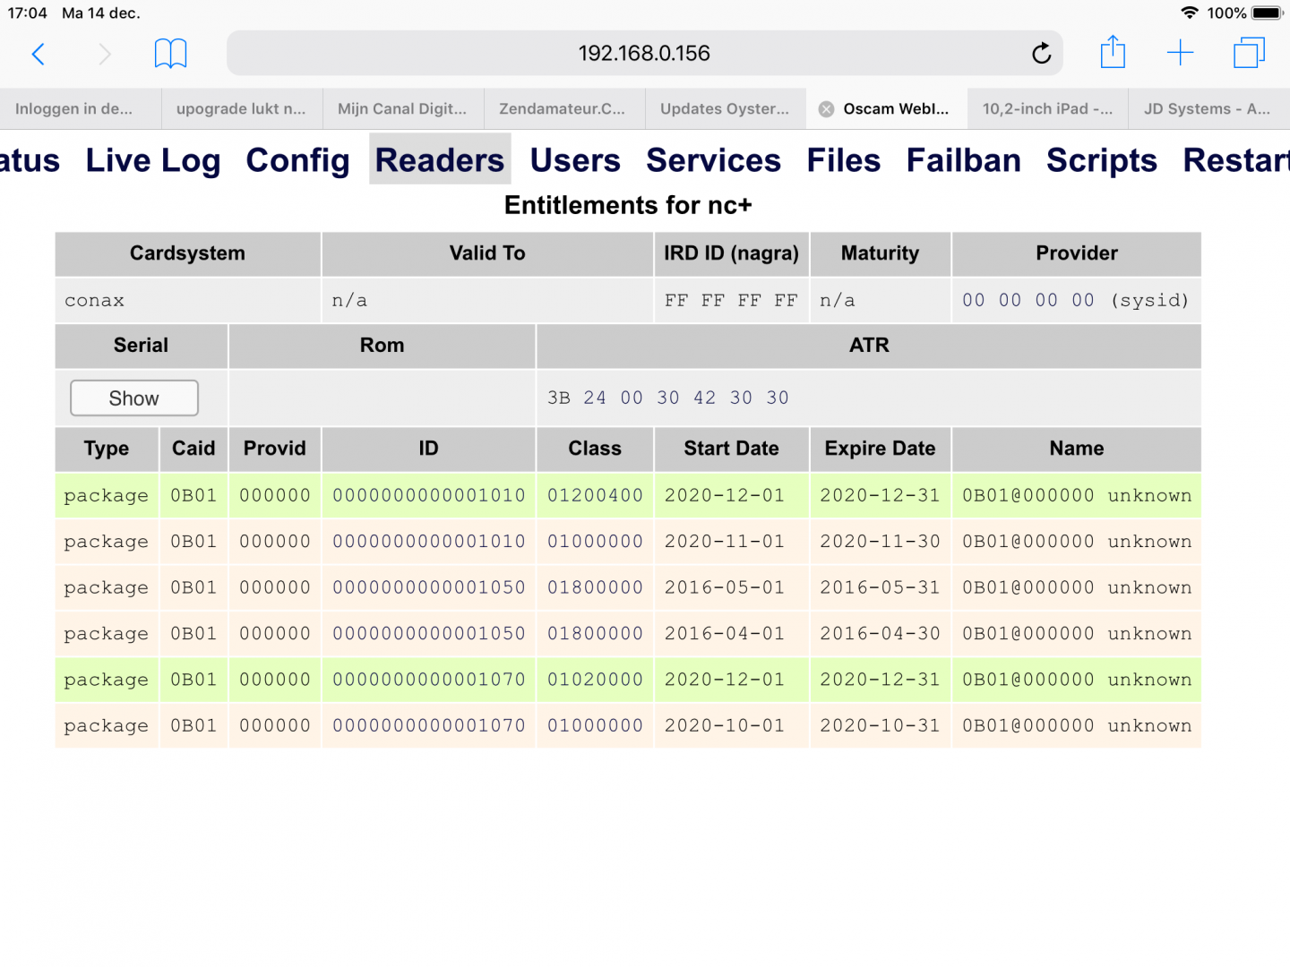Switch to the Zendamateur tab
Viewport: 1290px width, 967px height.
(563, 109)
